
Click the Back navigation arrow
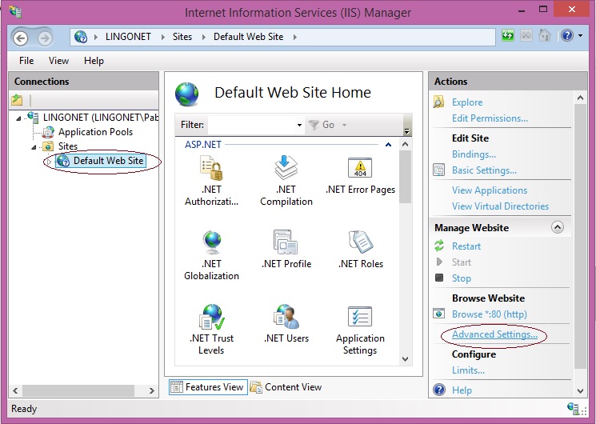21,38
